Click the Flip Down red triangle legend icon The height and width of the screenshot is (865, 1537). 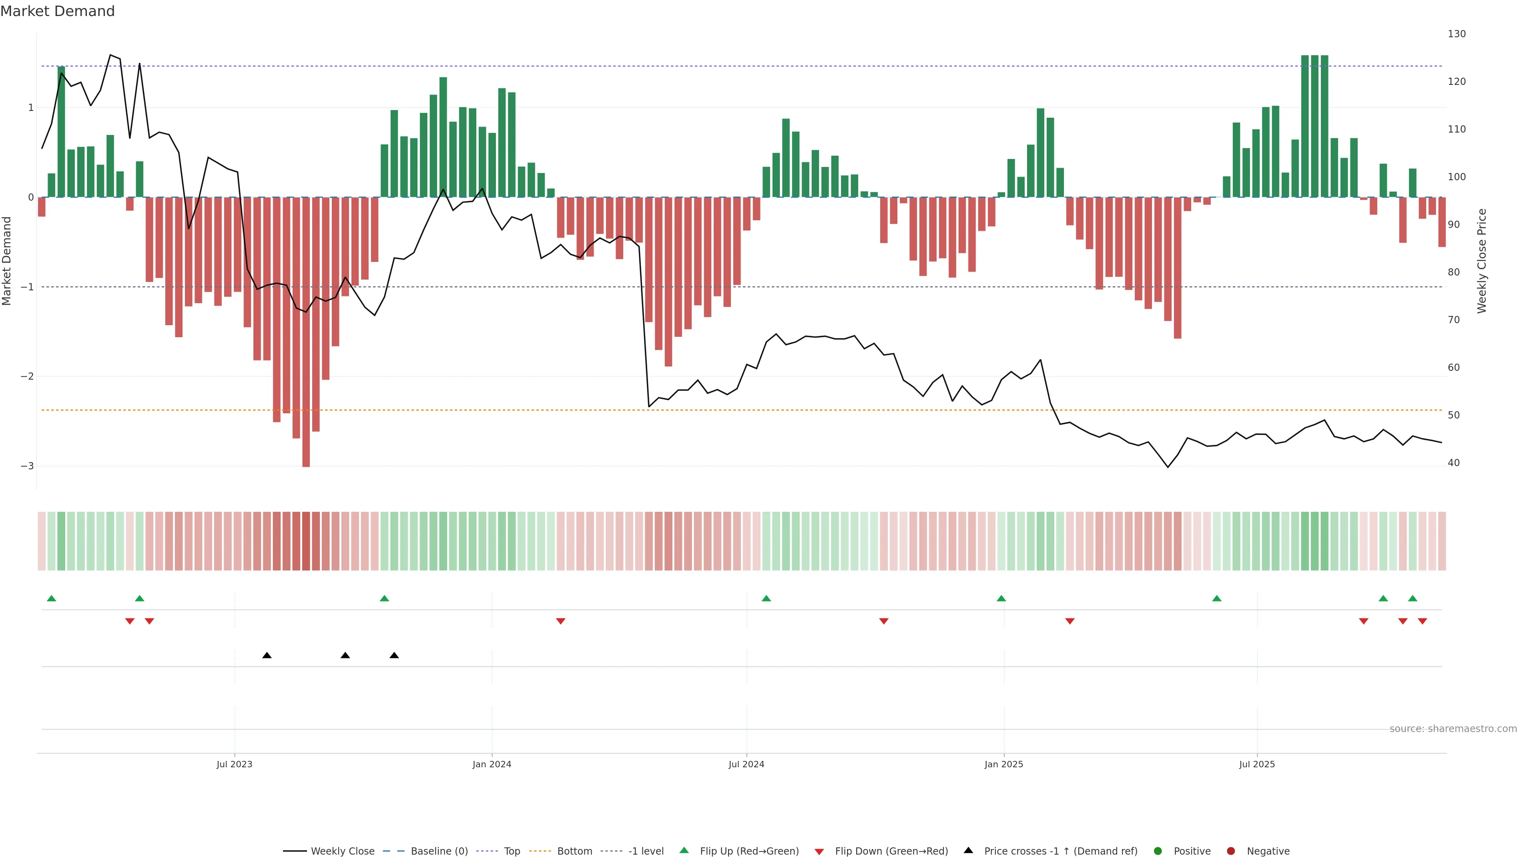(819, 851)
